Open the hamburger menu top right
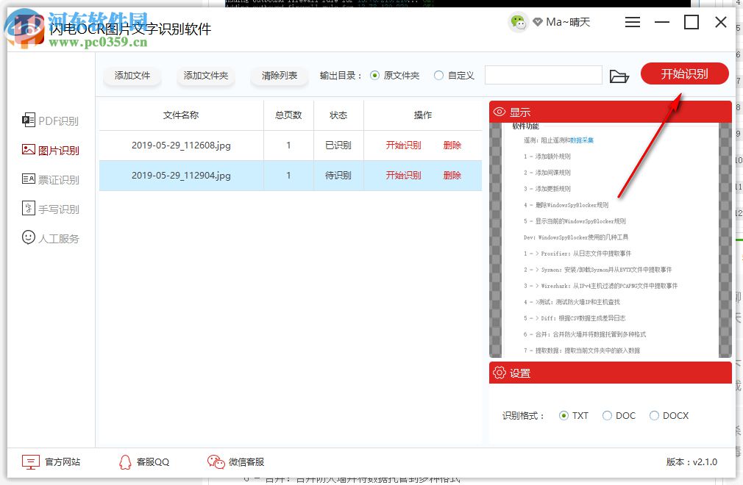Viewport: 743px width, 485px height. click(632, 22)
